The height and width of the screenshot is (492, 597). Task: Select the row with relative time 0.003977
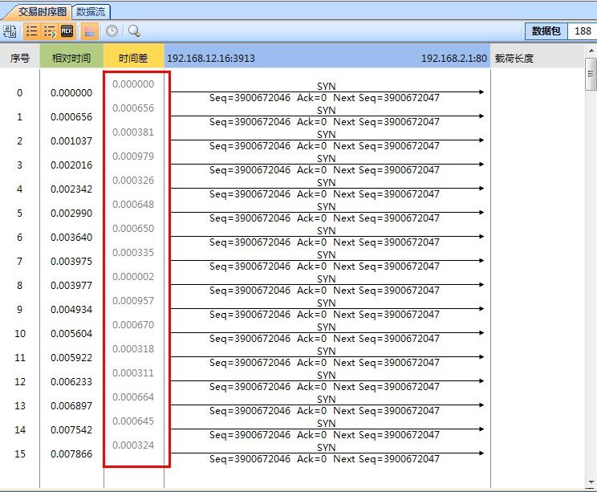71,286
